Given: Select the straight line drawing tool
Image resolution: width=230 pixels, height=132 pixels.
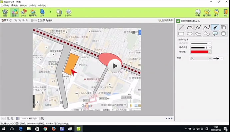Looking at the screenshot, I should (x=181, y=27).
